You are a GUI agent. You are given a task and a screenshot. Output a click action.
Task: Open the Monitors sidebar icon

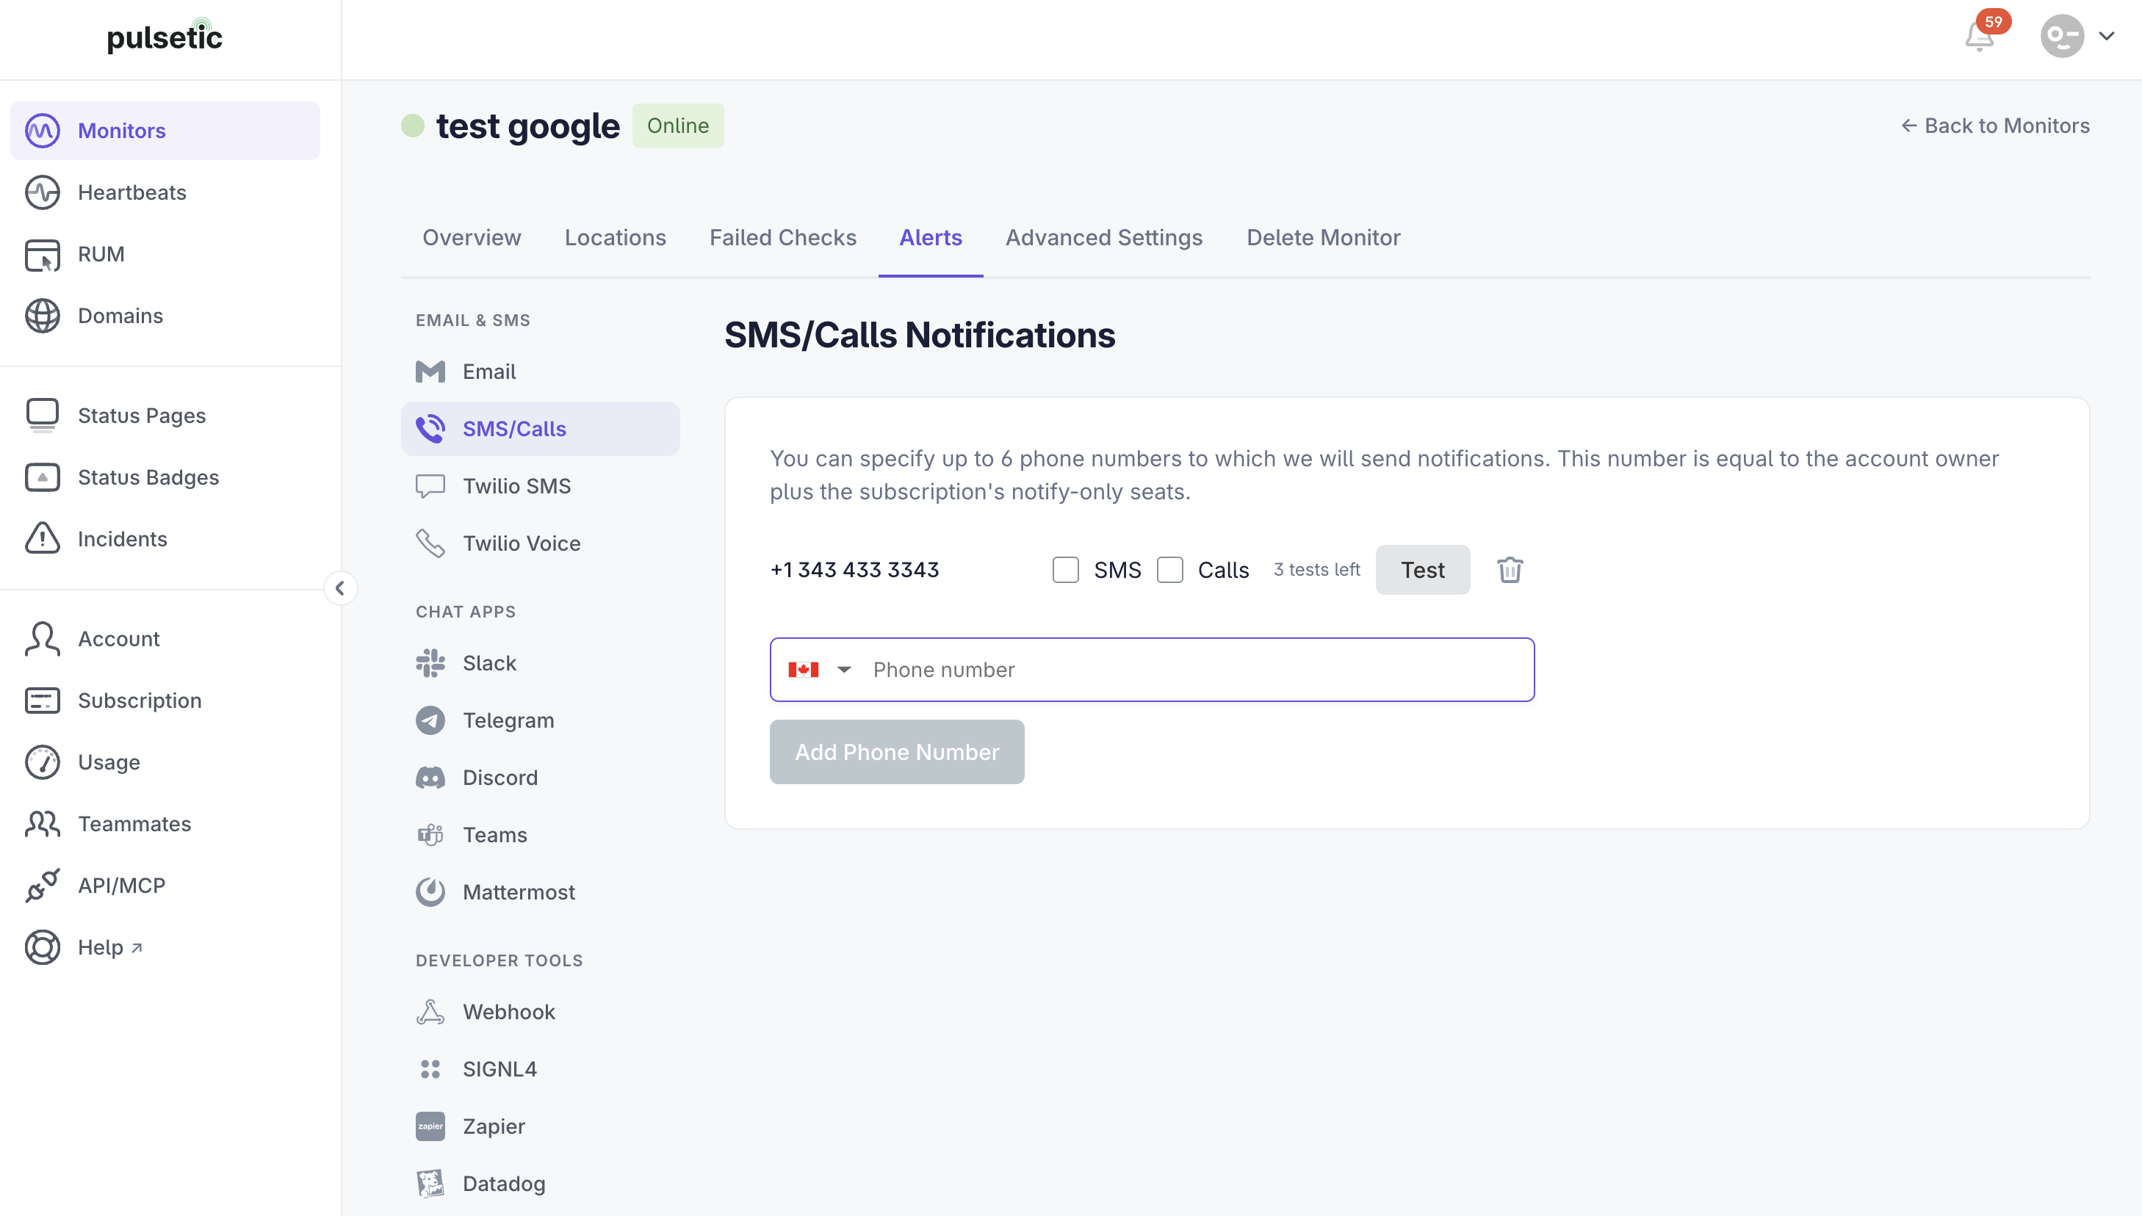coord(43,130)
